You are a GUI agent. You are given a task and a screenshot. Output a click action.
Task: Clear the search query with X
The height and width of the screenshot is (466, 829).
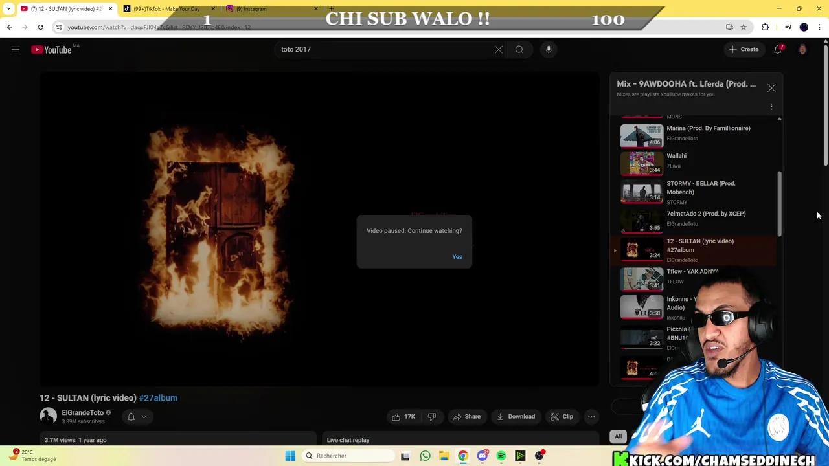click(499, 49)
